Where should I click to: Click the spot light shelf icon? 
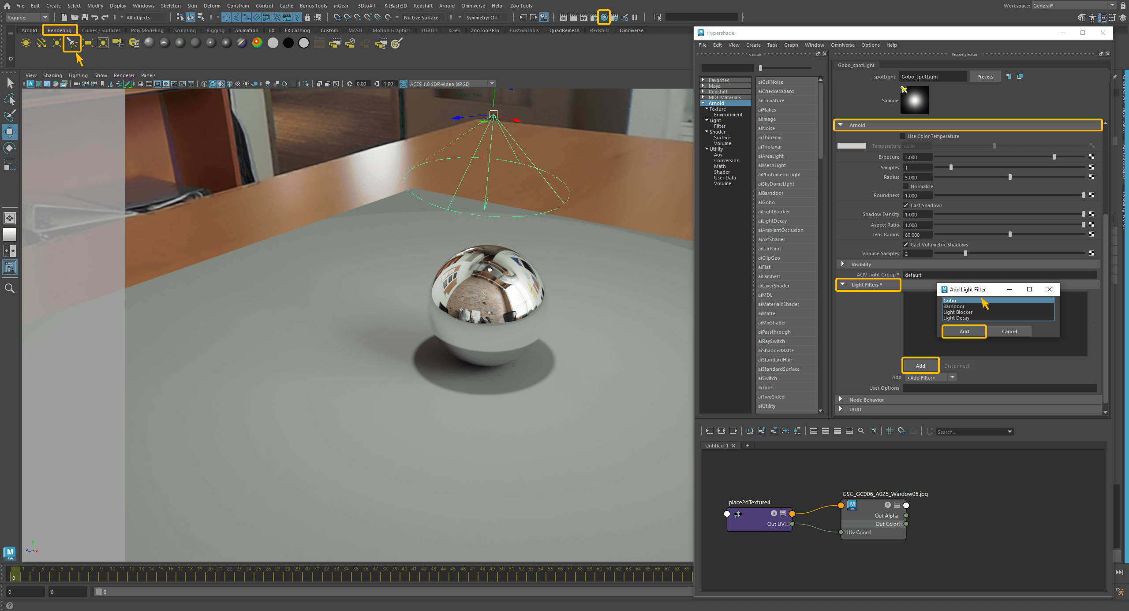[71, 43]
